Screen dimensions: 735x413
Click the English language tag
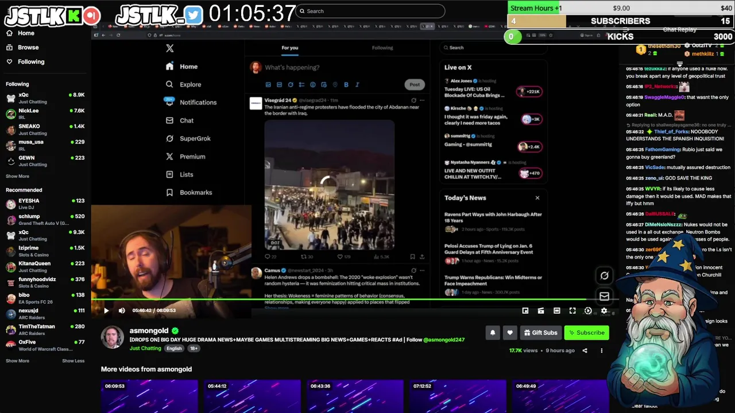(x=174, y=348)
